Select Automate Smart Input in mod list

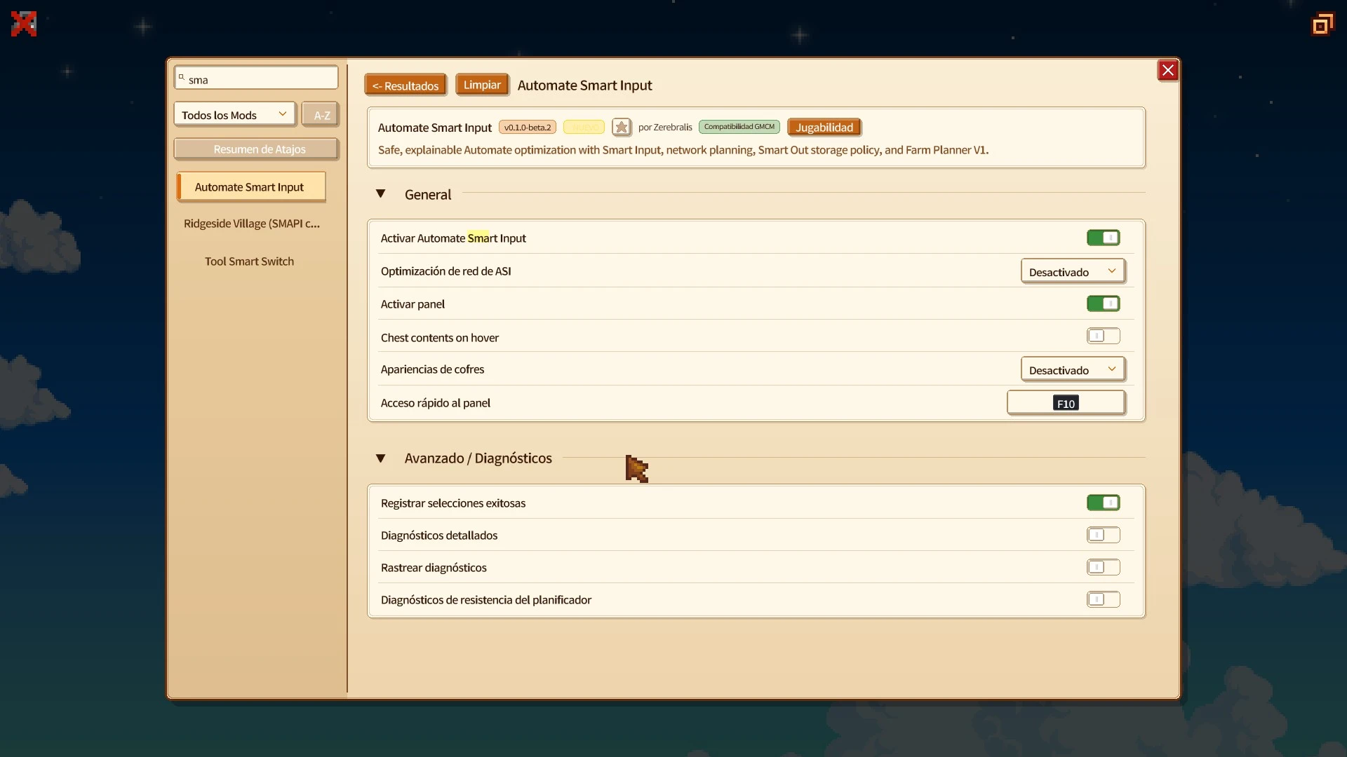pyautogui.click(x=251, y=187)
